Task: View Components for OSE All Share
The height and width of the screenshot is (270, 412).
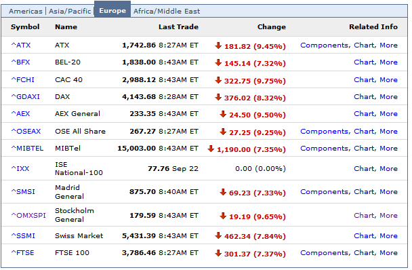Action: 325,132
